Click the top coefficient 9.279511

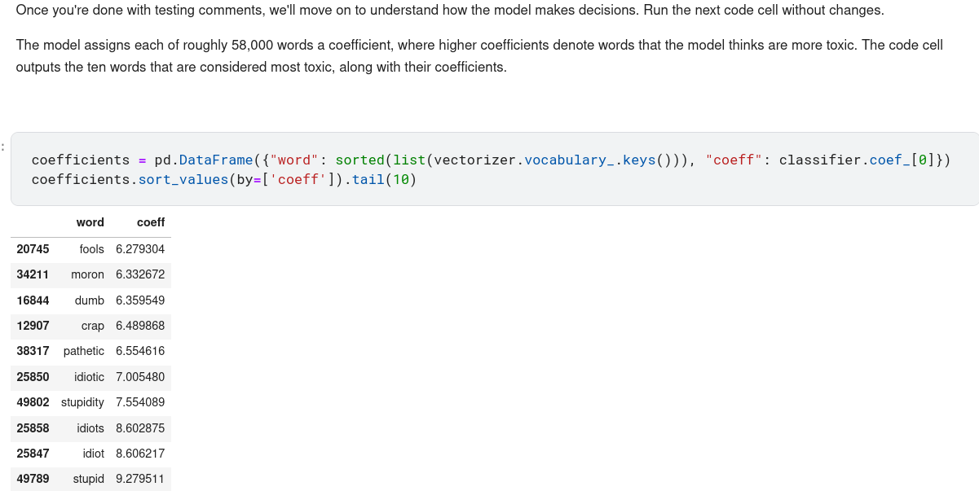point(140,479)
